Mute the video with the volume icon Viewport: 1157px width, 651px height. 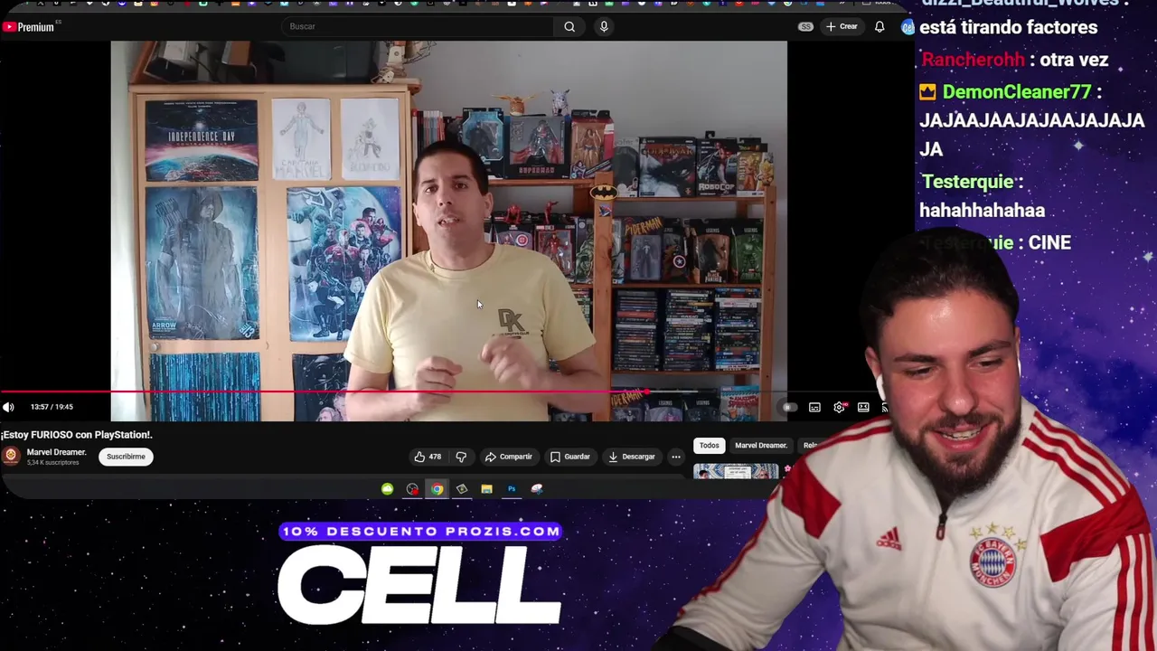pyautogui.click(x=9, y=407)
